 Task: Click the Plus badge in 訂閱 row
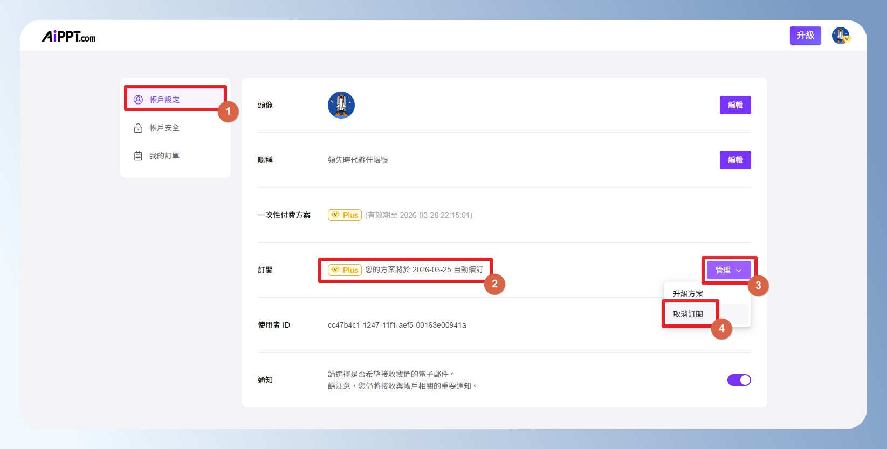point(345,270)
